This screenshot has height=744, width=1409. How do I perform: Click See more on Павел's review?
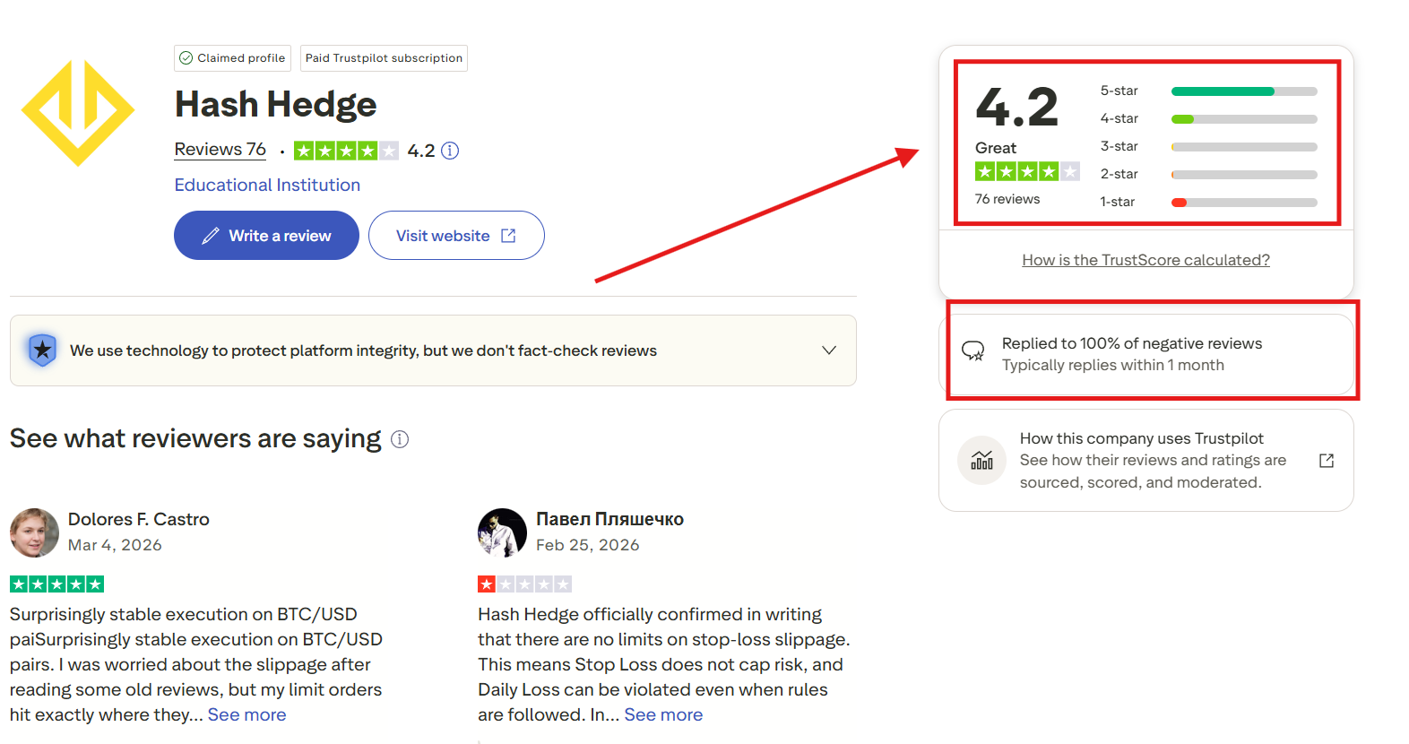pos(663,714)
